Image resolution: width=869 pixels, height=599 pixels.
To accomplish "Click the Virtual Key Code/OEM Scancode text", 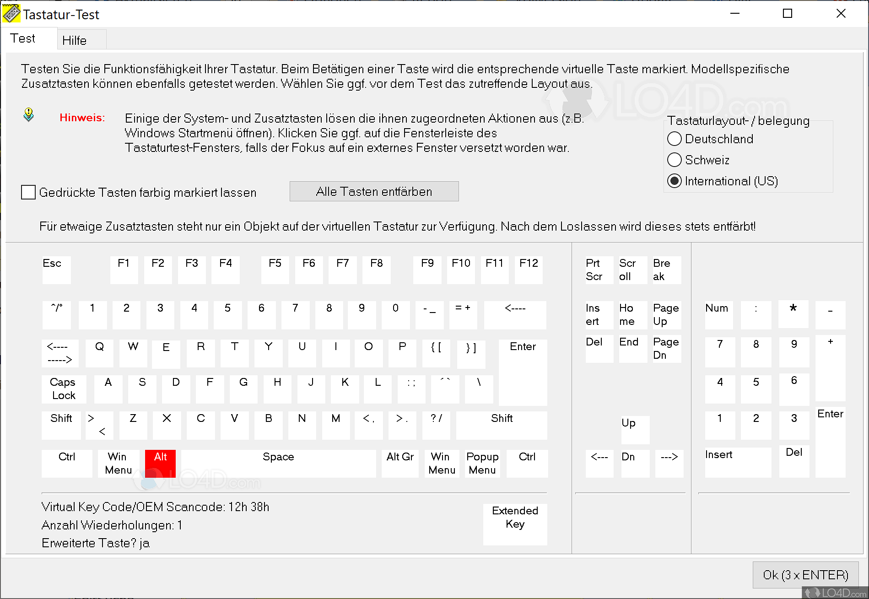I will (x=155, y=507).
